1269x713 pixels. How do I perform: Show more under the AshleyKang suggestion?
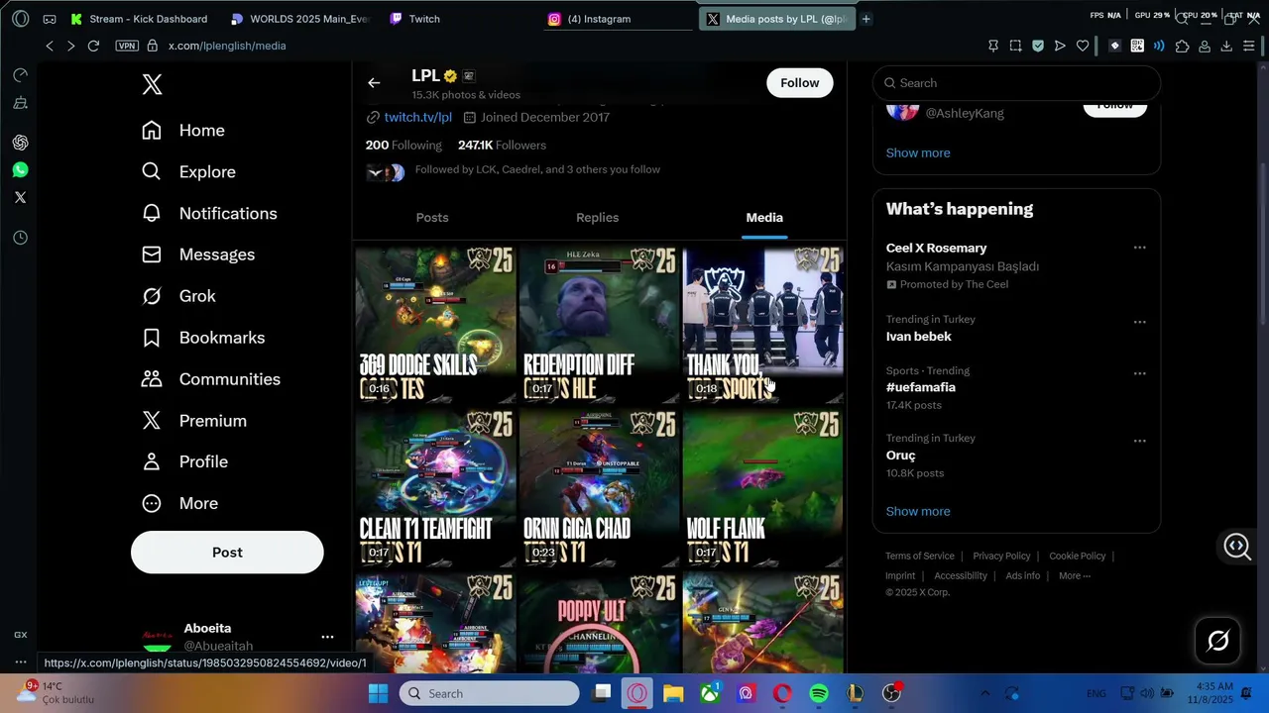point(918,153)
